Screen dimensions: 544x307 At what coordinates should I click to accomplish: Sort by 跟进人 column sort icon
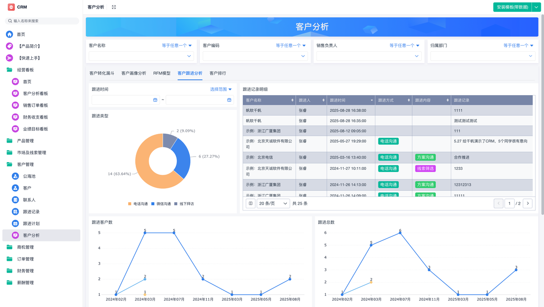click(323, 100)
